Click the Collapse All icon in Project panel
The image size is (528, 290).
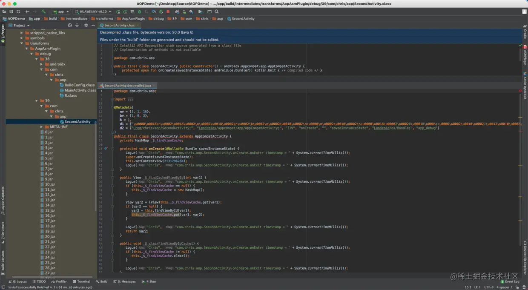point(77,25)
